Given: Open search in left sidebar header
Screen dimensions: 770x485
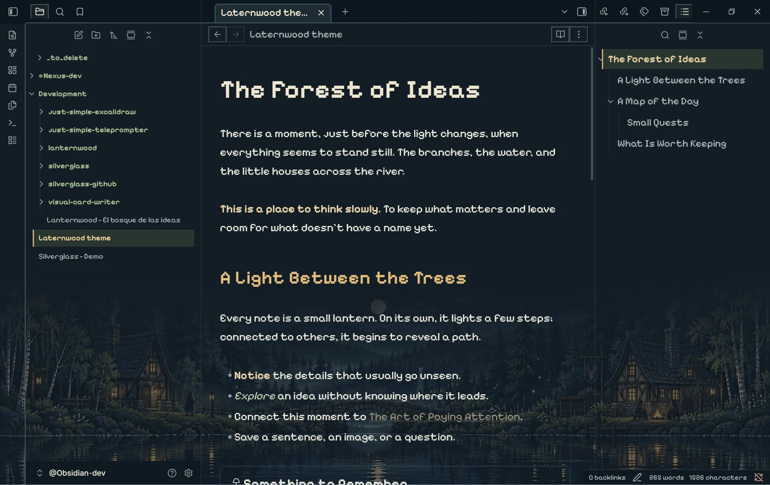Looking at the screenshot, I should tap(60, 12).
